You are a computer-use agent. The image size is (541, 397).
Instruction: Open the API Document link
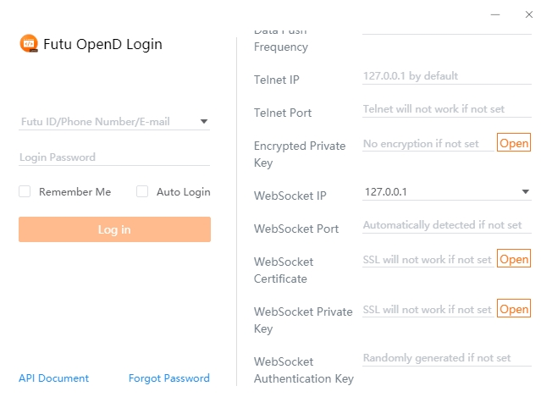[x=53, y=378]
